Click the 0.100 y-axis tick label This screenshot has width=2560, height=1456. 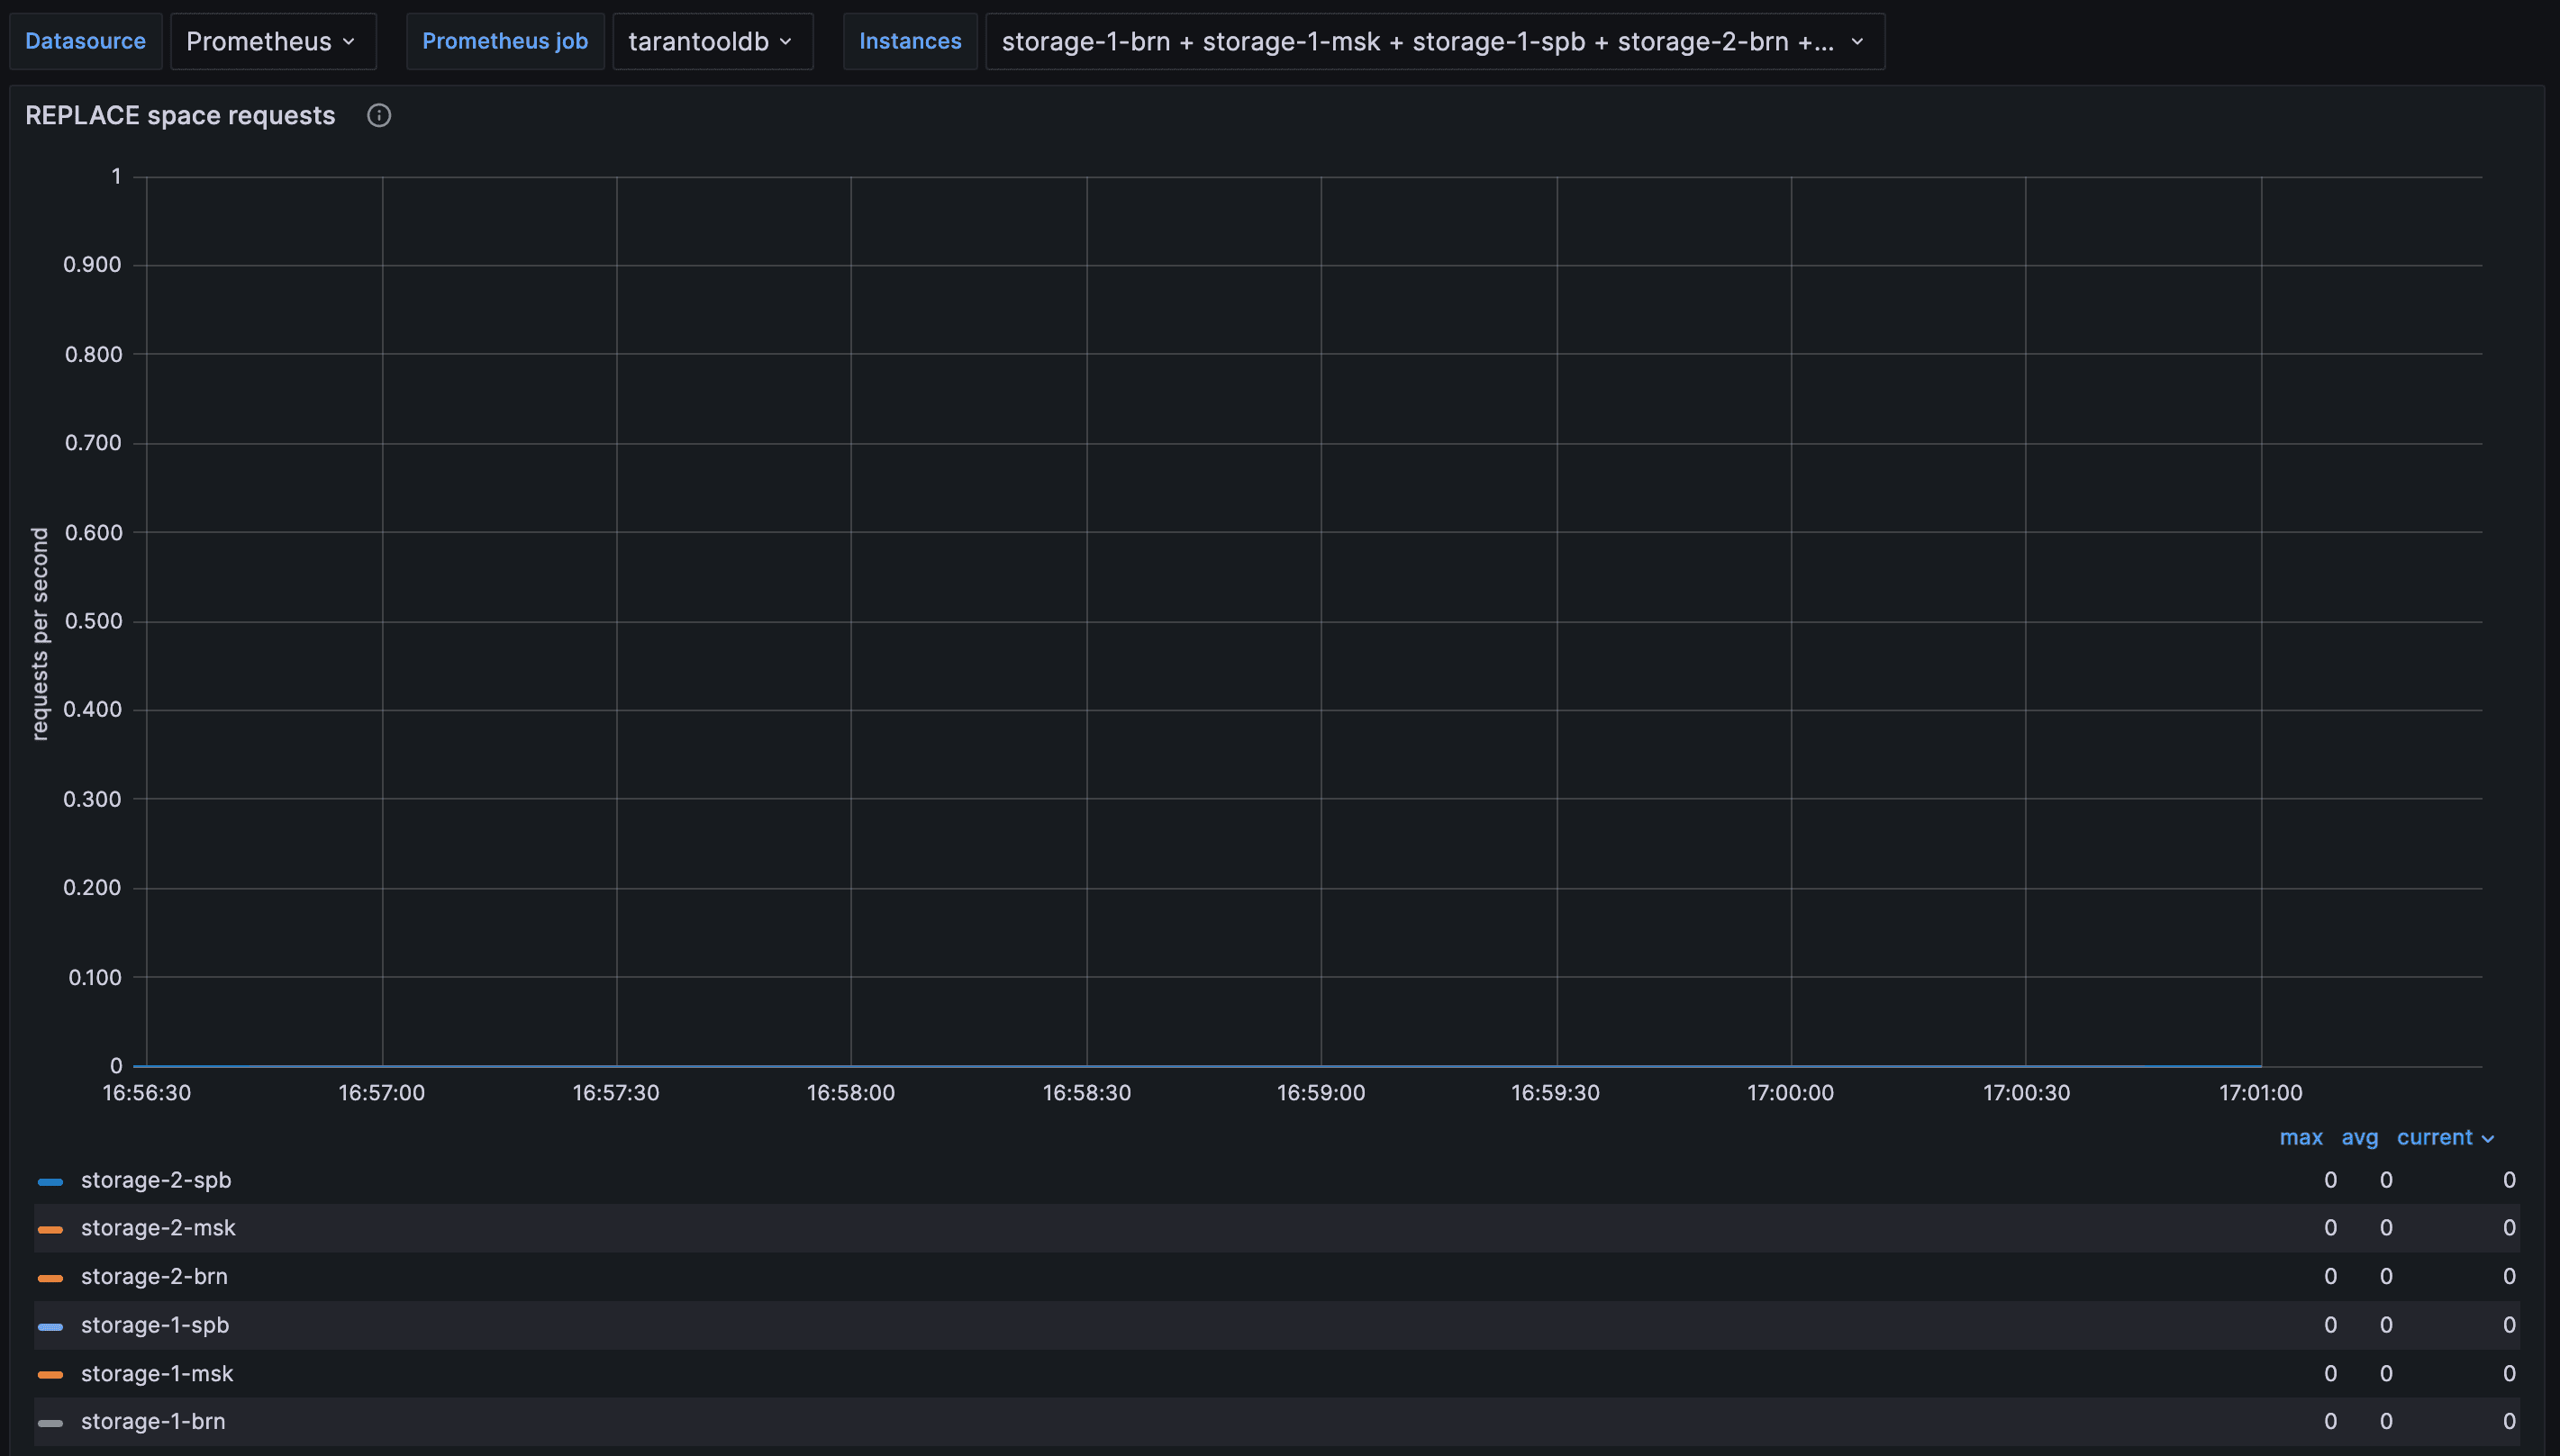coord(95,978)
